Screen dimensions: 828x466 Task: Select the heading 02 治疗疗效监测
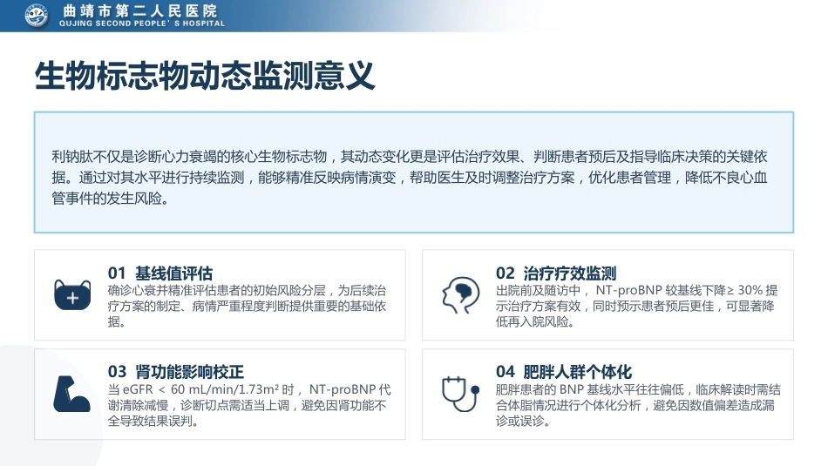(556, 273)
